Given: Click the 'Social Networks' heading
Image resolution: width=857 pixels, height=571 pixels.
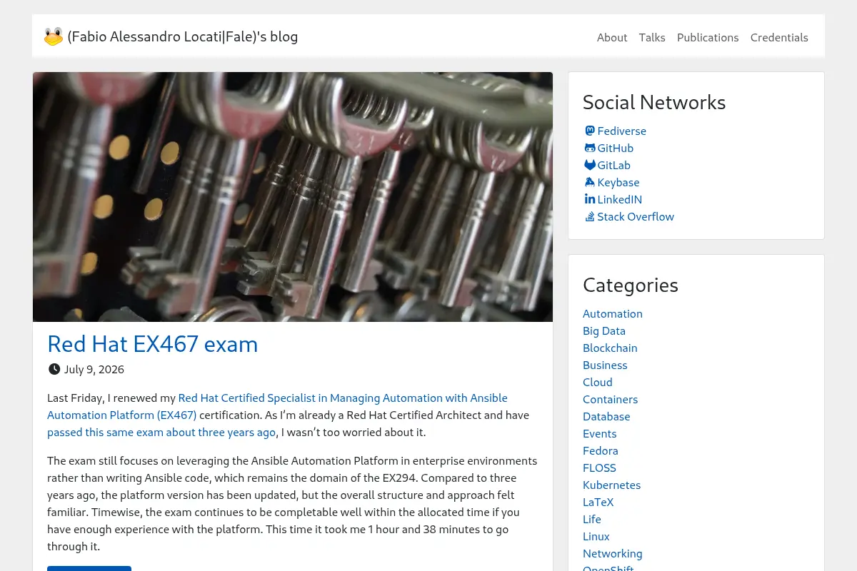Looking at the screenshot, I should 654,102.
